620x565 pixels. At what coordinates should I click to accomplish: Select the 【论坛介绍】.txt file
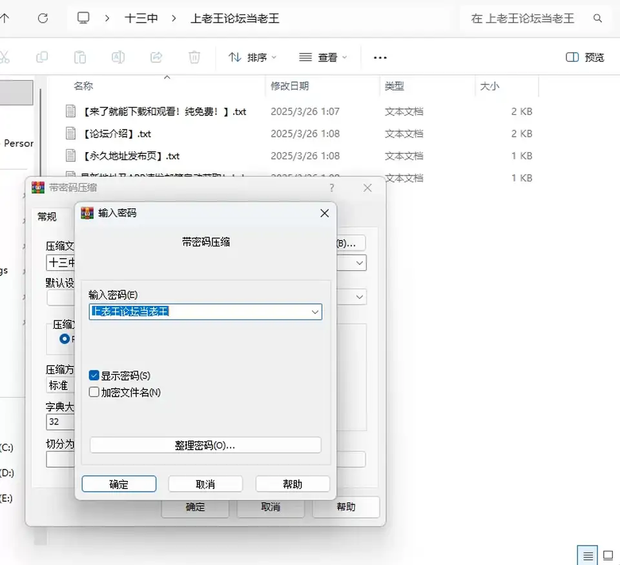click(x=117, y=134)
